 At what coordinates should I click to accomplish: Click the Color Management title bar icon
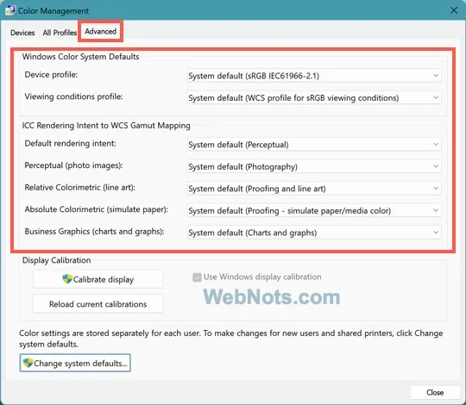[x=9, y=10]
